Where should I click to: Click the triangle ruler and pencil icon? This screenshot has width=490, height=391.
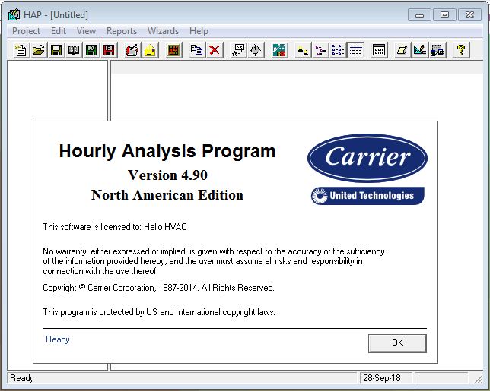point(420,50)
